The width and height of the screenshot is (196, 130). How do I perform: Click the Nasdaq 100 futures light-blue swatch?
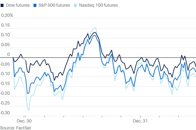point(75,5)
